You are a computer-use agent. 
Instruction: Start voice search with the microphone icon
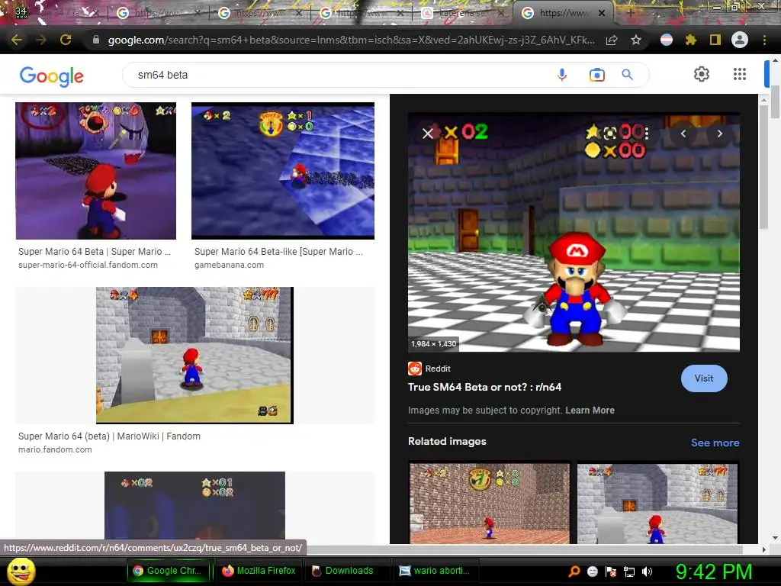click(x=562, y=75)
